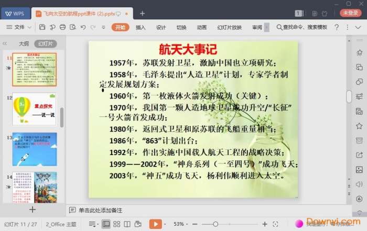Open a new tab with plus button
The height and width of the screenshot is (231, 367).
tap(142, 14)
